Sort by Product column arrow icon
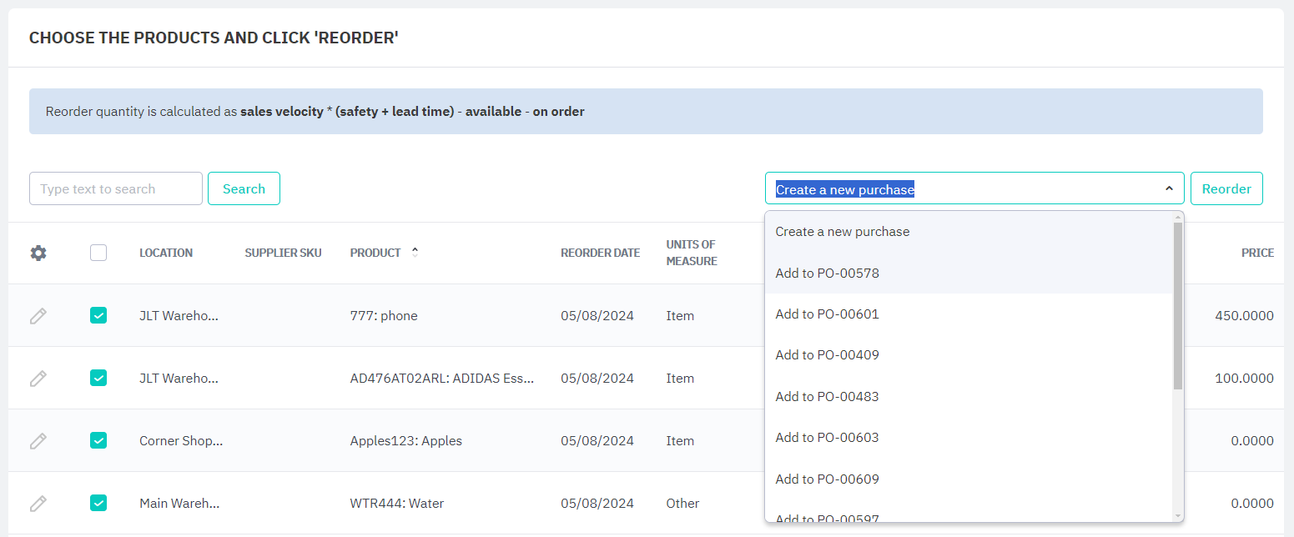Screen dimensions: 1294x537 415,253
